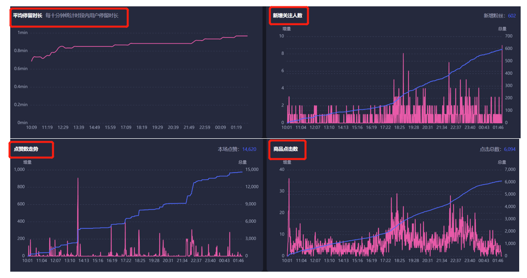Click the 10:09 time label in 平均停留时长 chart
Viewport: 527px width, 278px height.
tap(31, 128)
